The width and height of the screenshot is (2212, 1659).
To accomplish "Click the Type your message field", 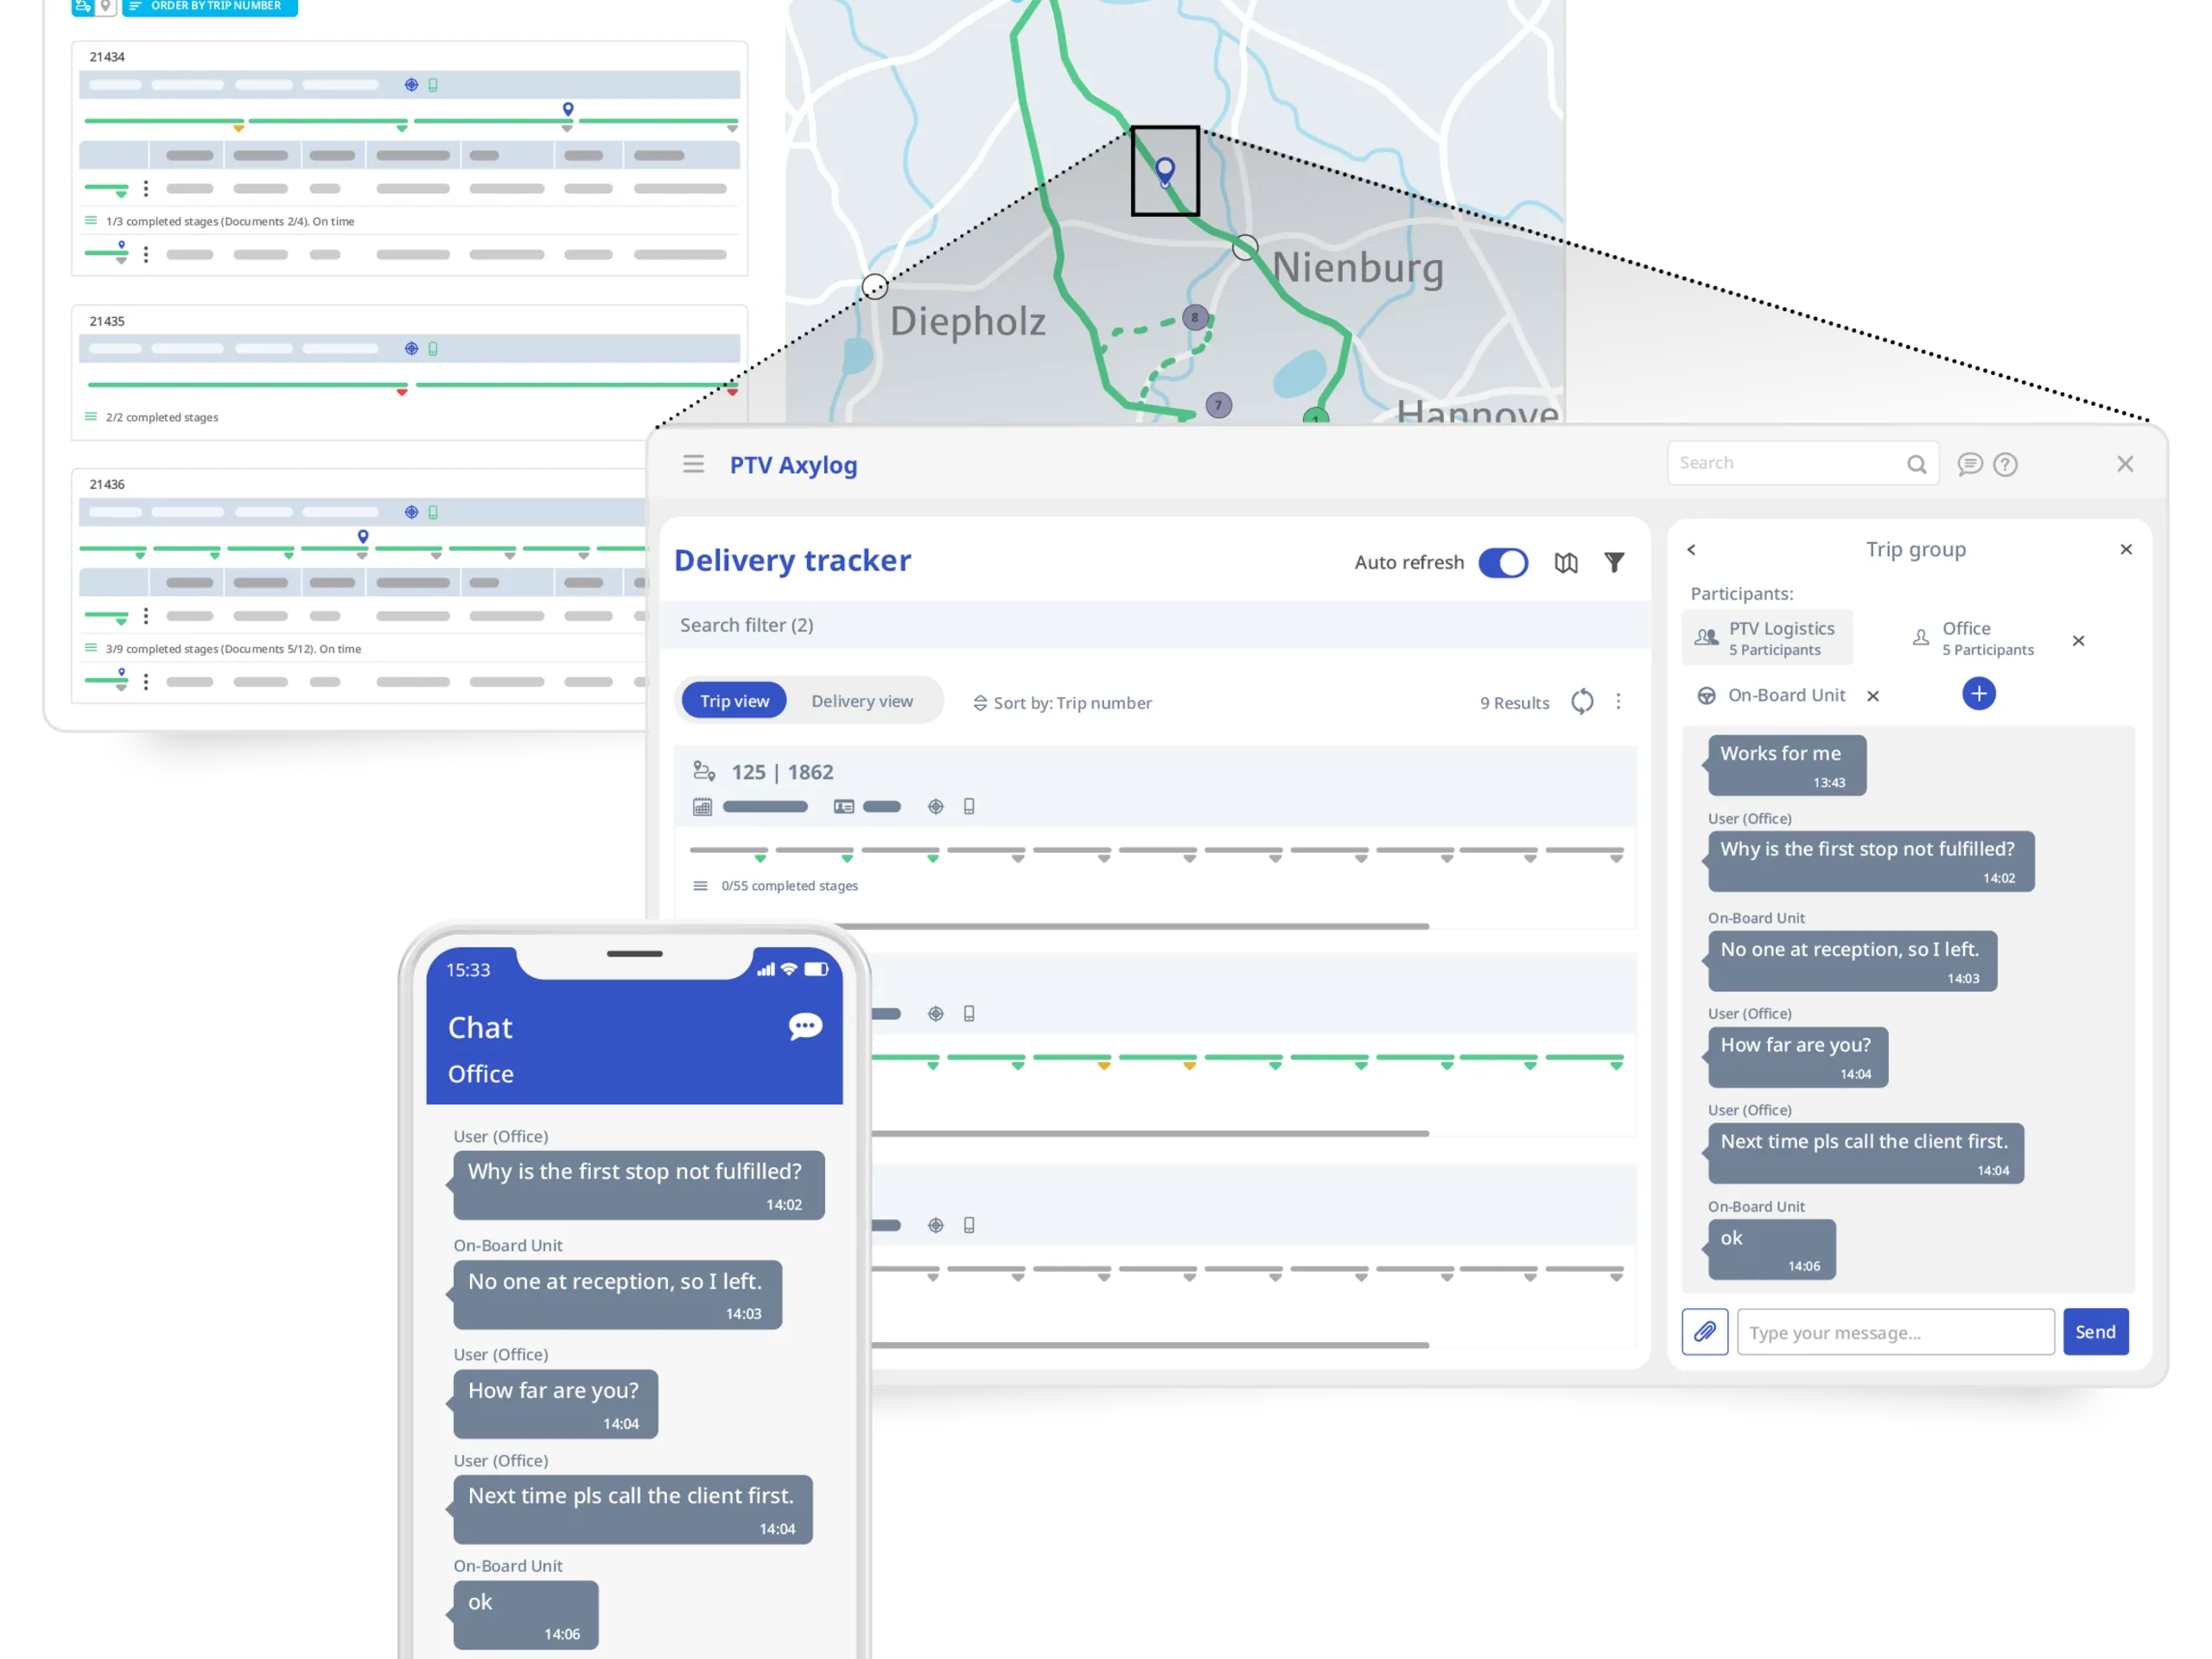I will coord(1895,1332).
